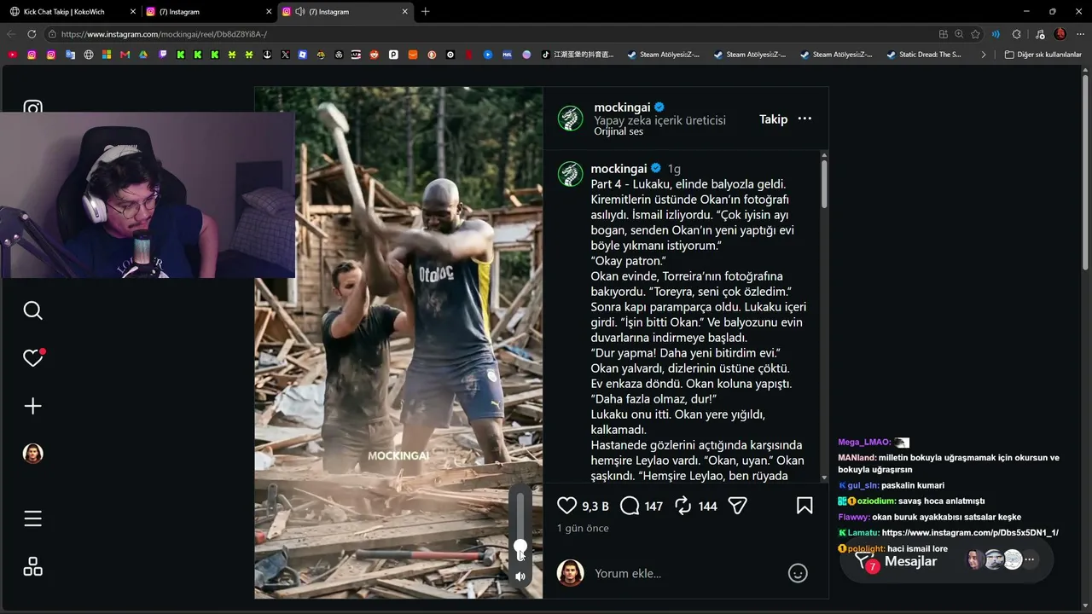Click the browser address bar URL
This screenshot has height=614, width=1092.
click(164, 34)
